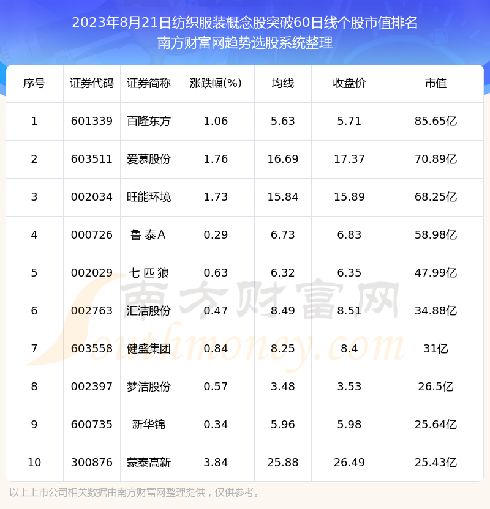Click market value 47.99亿

(x=435, y=273)
